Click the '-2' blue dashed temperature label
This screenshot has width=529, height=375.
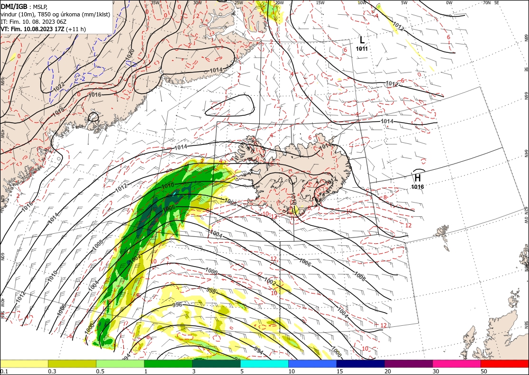(83, 79)
